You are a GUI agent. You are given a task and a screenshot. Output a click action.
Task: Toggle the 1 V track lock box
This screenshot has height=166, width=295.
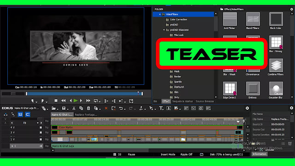coord(41,139)
